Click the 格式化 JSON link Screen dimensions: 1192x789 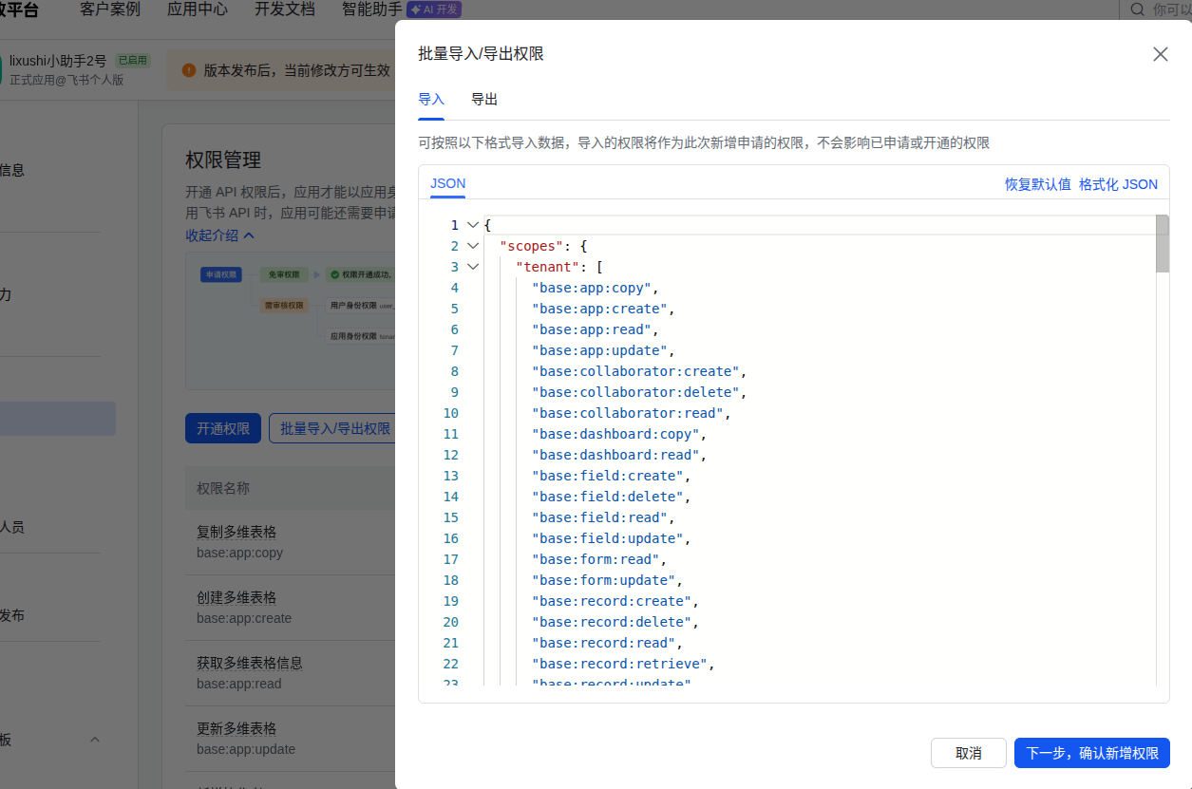[x=1119, y=184]
